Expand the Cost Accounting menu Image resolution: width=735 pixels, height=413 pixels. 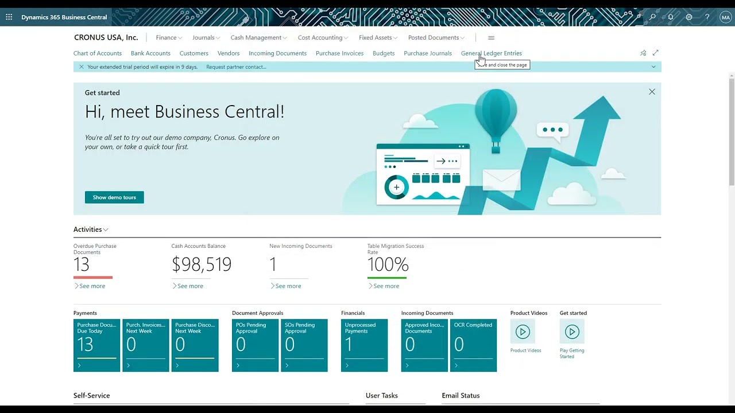click(323, 38)
